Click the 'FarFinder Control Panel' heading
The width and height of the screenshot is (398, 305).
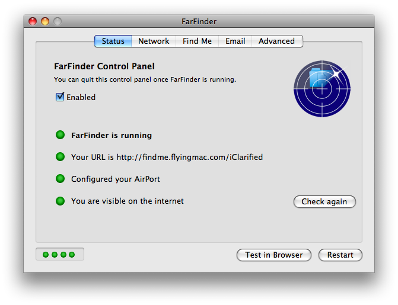tap(104, 66)
